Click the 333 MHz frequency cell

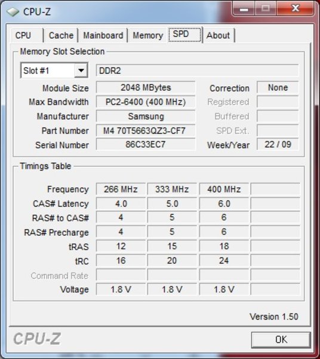pyautogui.click(x=172, y=189)
